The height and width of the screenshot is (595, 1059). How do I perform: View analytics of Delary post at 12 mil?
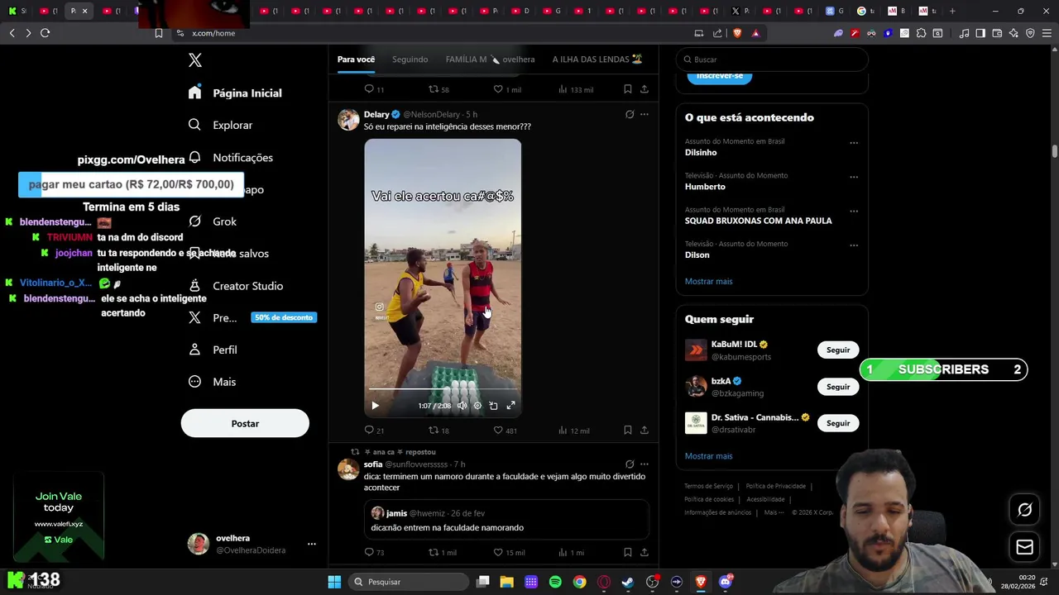tap(573, 431)
